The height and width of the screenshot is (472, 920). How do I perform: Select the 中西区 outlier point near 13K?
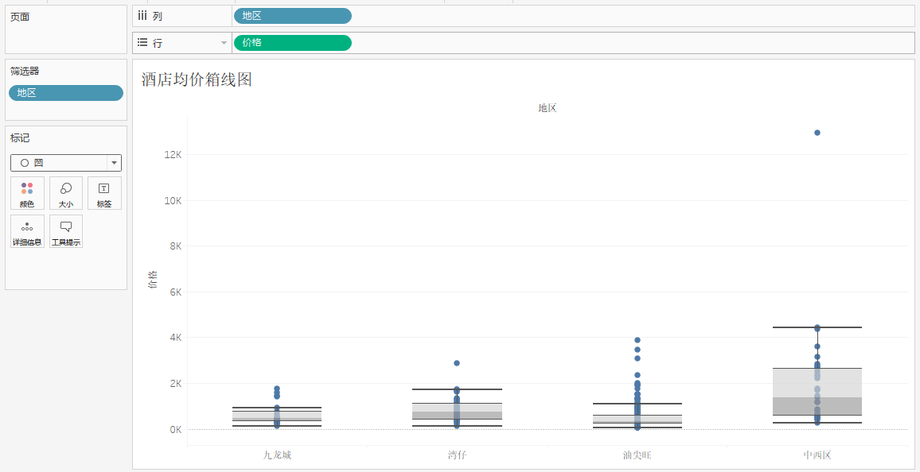[x=817, y=133]
